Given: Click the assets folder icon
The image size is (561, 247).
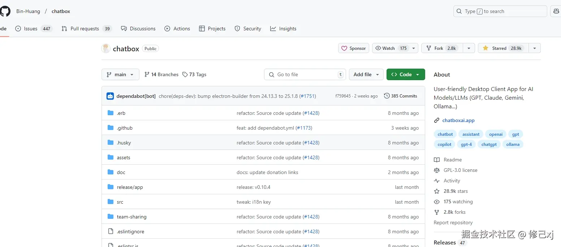Looking at the screenshot, I should pos(111,157).
